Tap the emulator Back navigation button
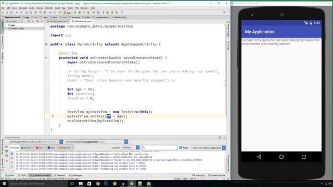 coord(259,157)
